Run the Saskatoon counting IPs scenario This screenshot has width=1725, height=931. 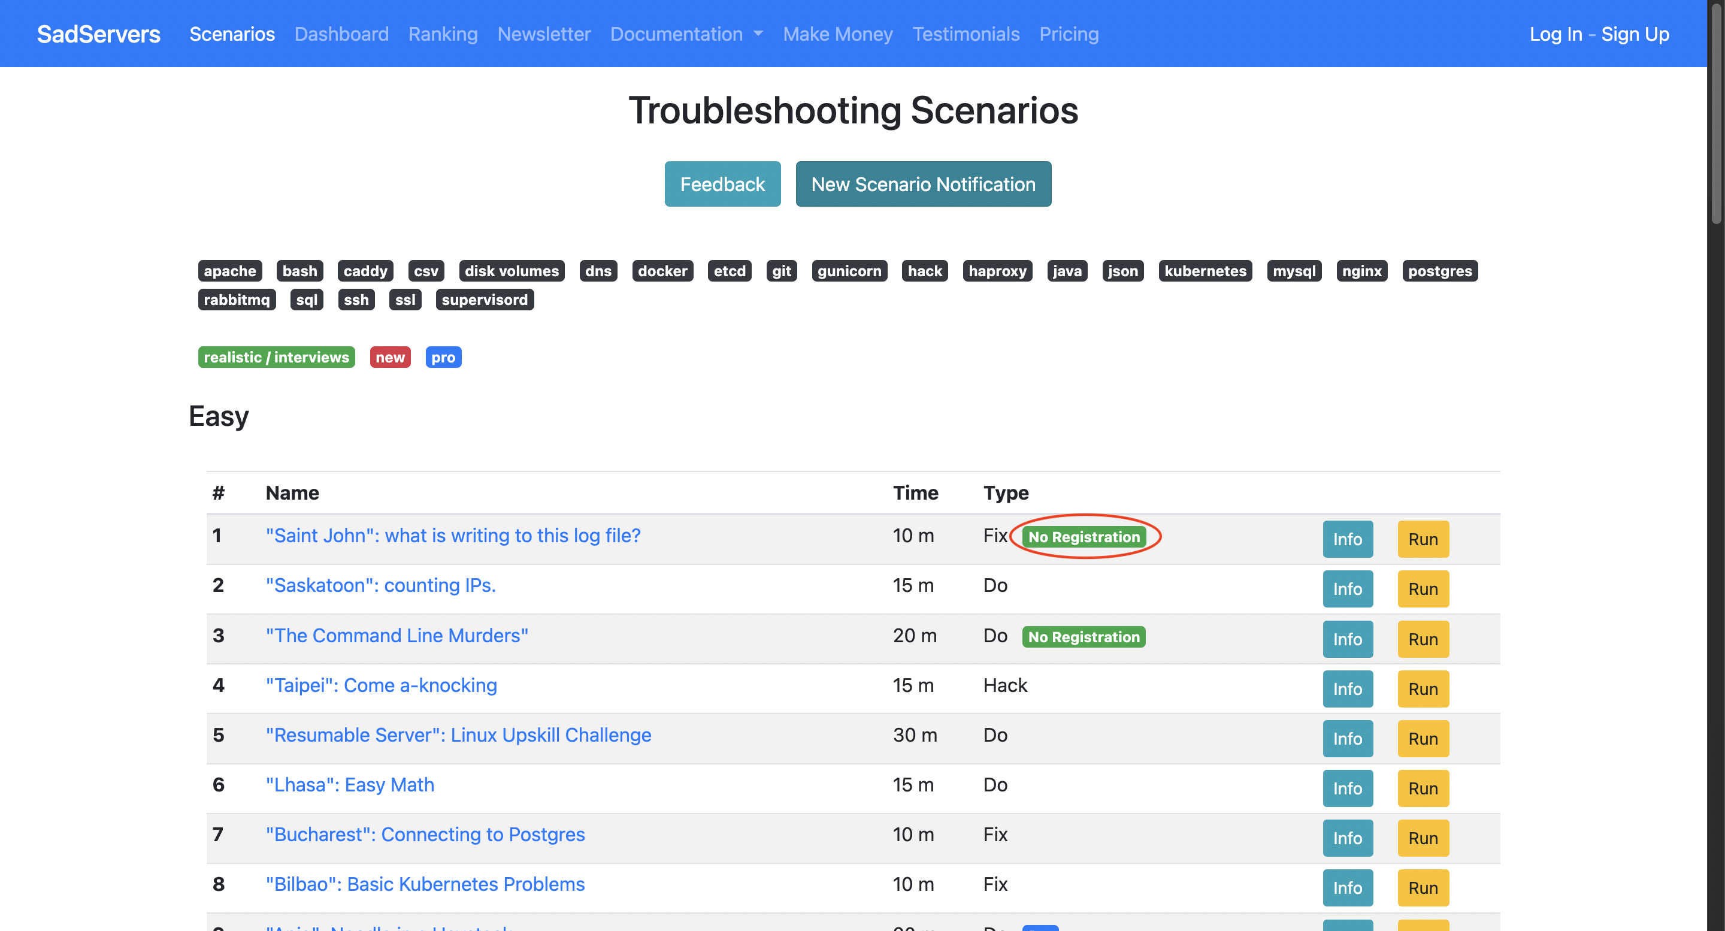(x=1423, y=590)
